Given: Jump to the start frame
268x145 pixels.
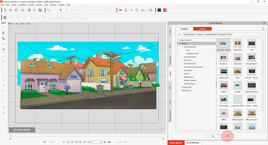Looking at the screenshot, I should [72, 142].
